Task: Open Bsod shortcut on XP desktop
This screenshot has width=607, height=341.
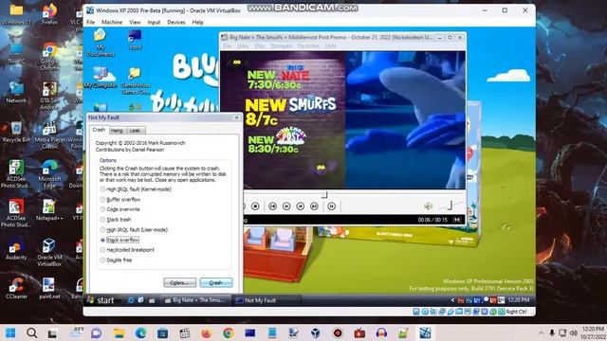Action: click(x=135, y=40)
